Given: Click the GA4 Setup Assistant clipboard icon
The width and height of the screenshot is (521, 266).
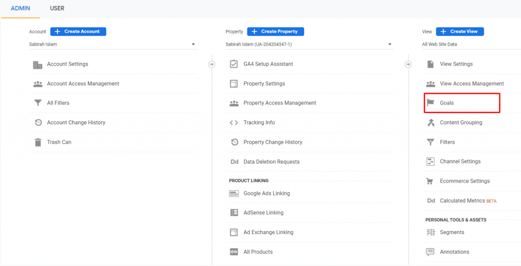Looking at the screenshot, I should pos(234,64).
